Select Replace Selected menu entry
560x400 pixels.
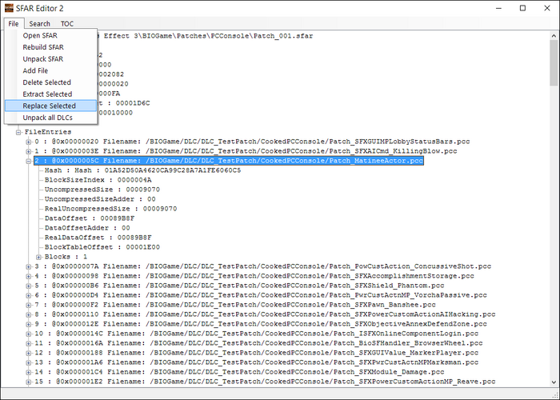(x=50, y=106)
